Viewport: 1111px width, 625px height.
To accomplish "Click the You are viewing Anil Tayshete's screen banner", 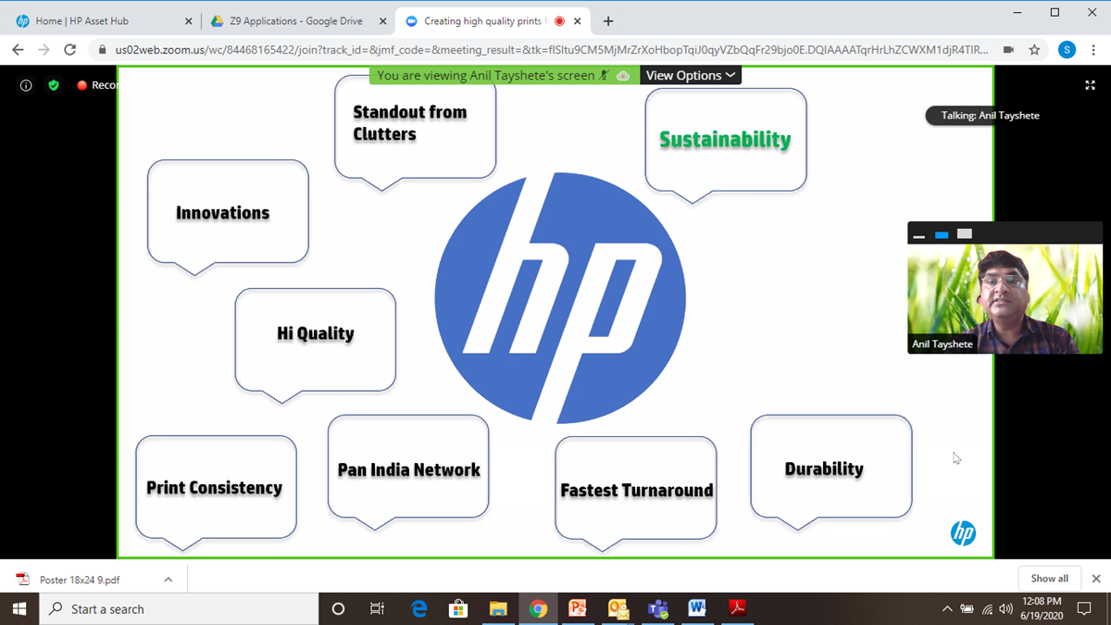I will click(x=505, y=75).
